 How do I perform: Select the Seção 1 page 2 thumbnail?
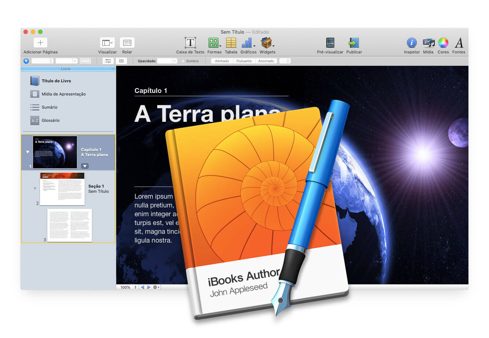(x=62, y=189)
